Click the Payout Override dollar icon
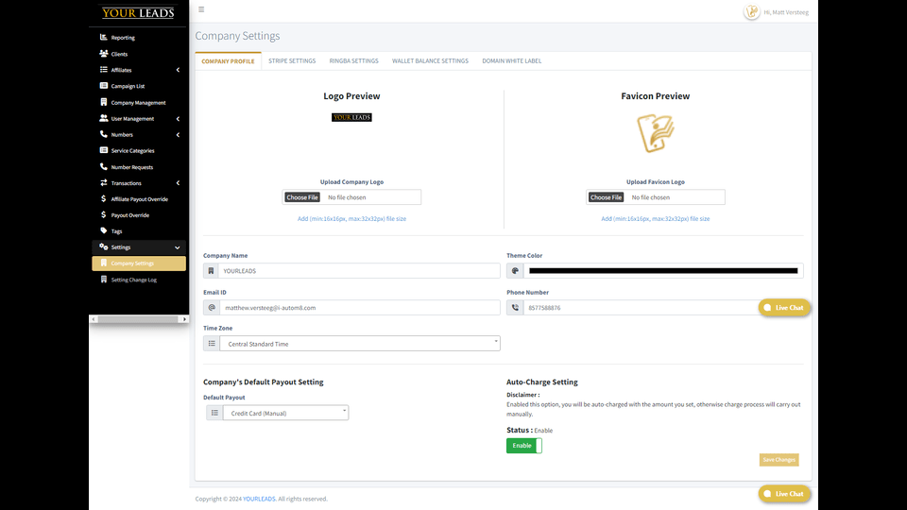The image size is (907, 510). 104,214
